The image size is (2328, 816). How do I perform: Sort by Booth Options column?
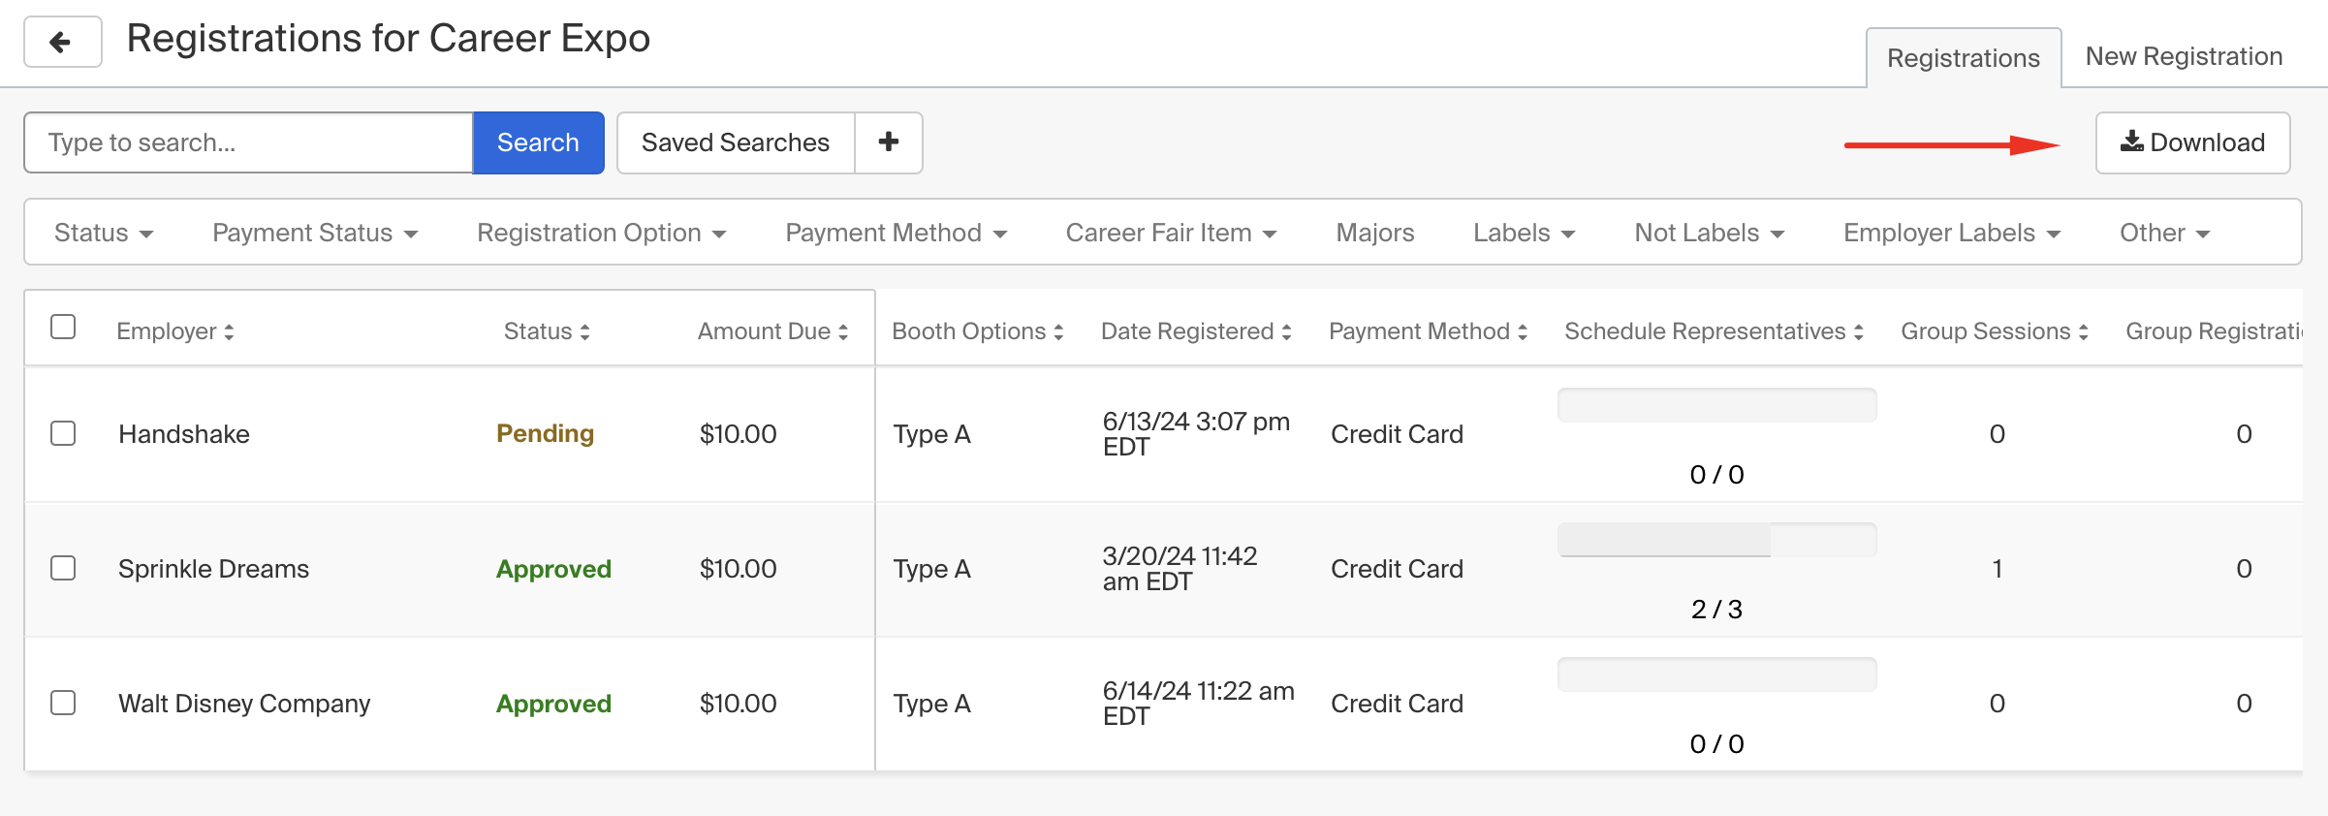[x=978, y=331]
